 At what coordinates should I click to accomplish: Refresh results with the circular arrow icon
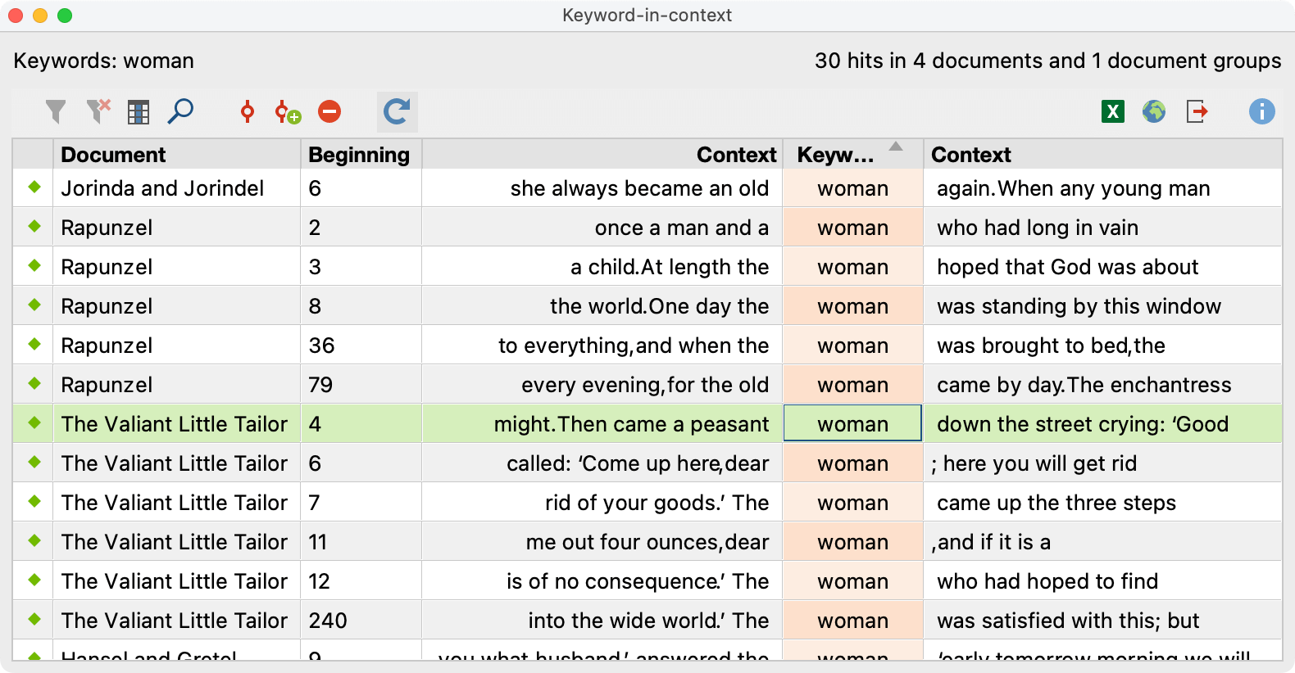pos(398,111)
